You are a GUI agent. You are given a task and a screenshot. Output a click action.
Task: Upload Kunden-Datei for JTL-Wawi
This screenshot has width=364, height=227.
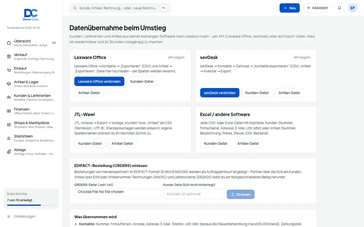(x=90, y=144)
